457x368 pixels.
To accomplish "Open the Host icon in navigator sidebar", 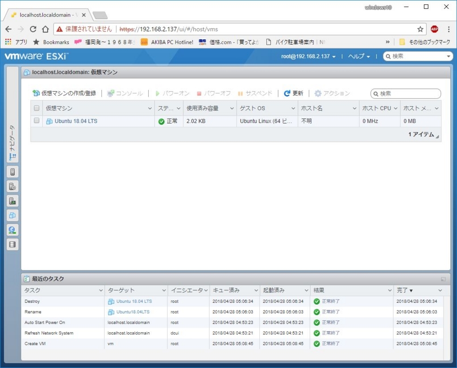I will 12,172.
